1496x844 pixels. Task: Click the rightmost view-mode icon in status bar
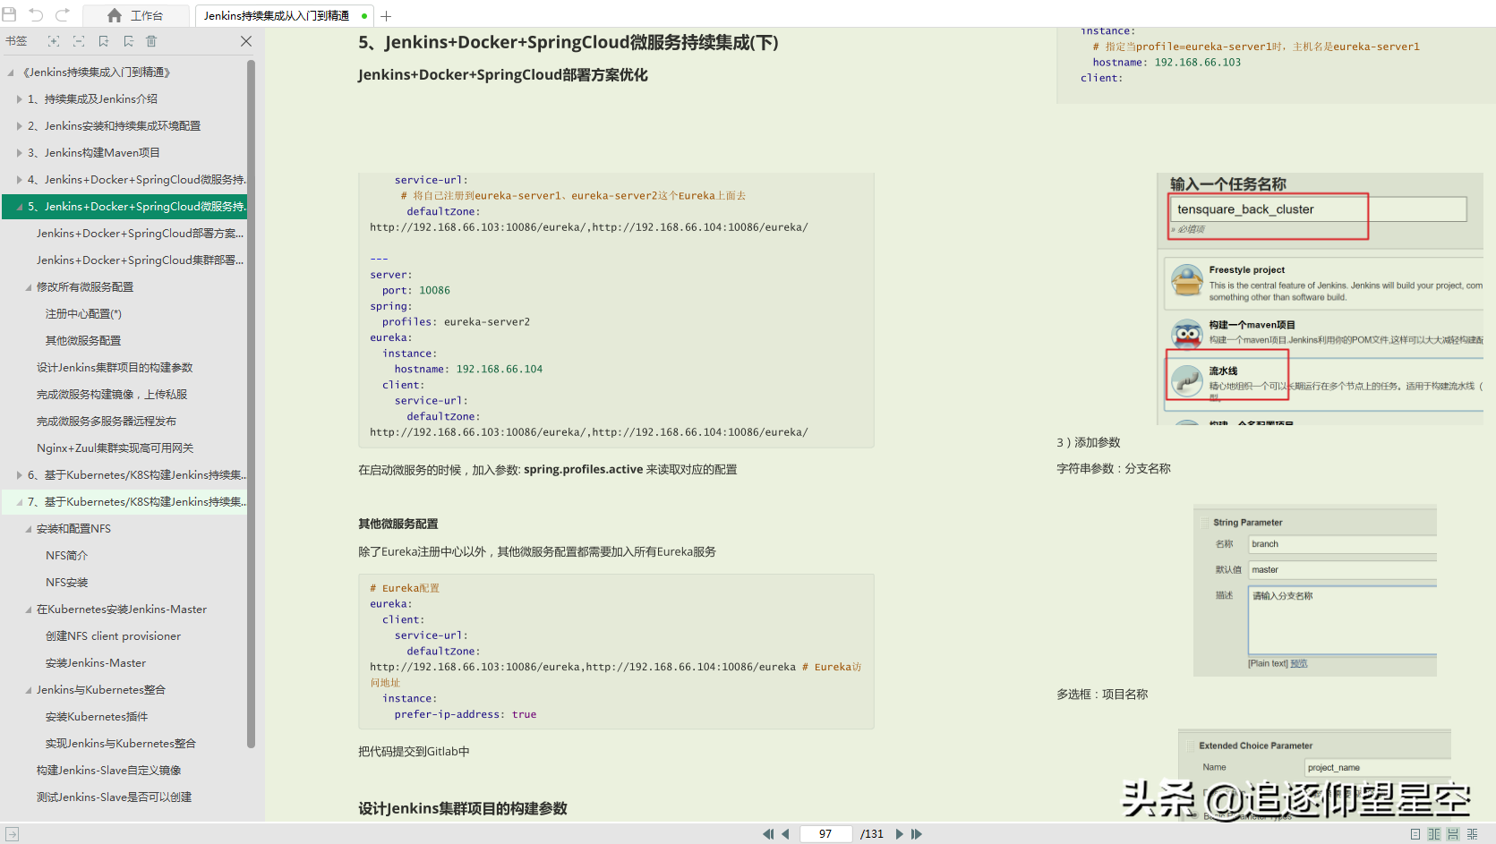(x=1473, y=834)
